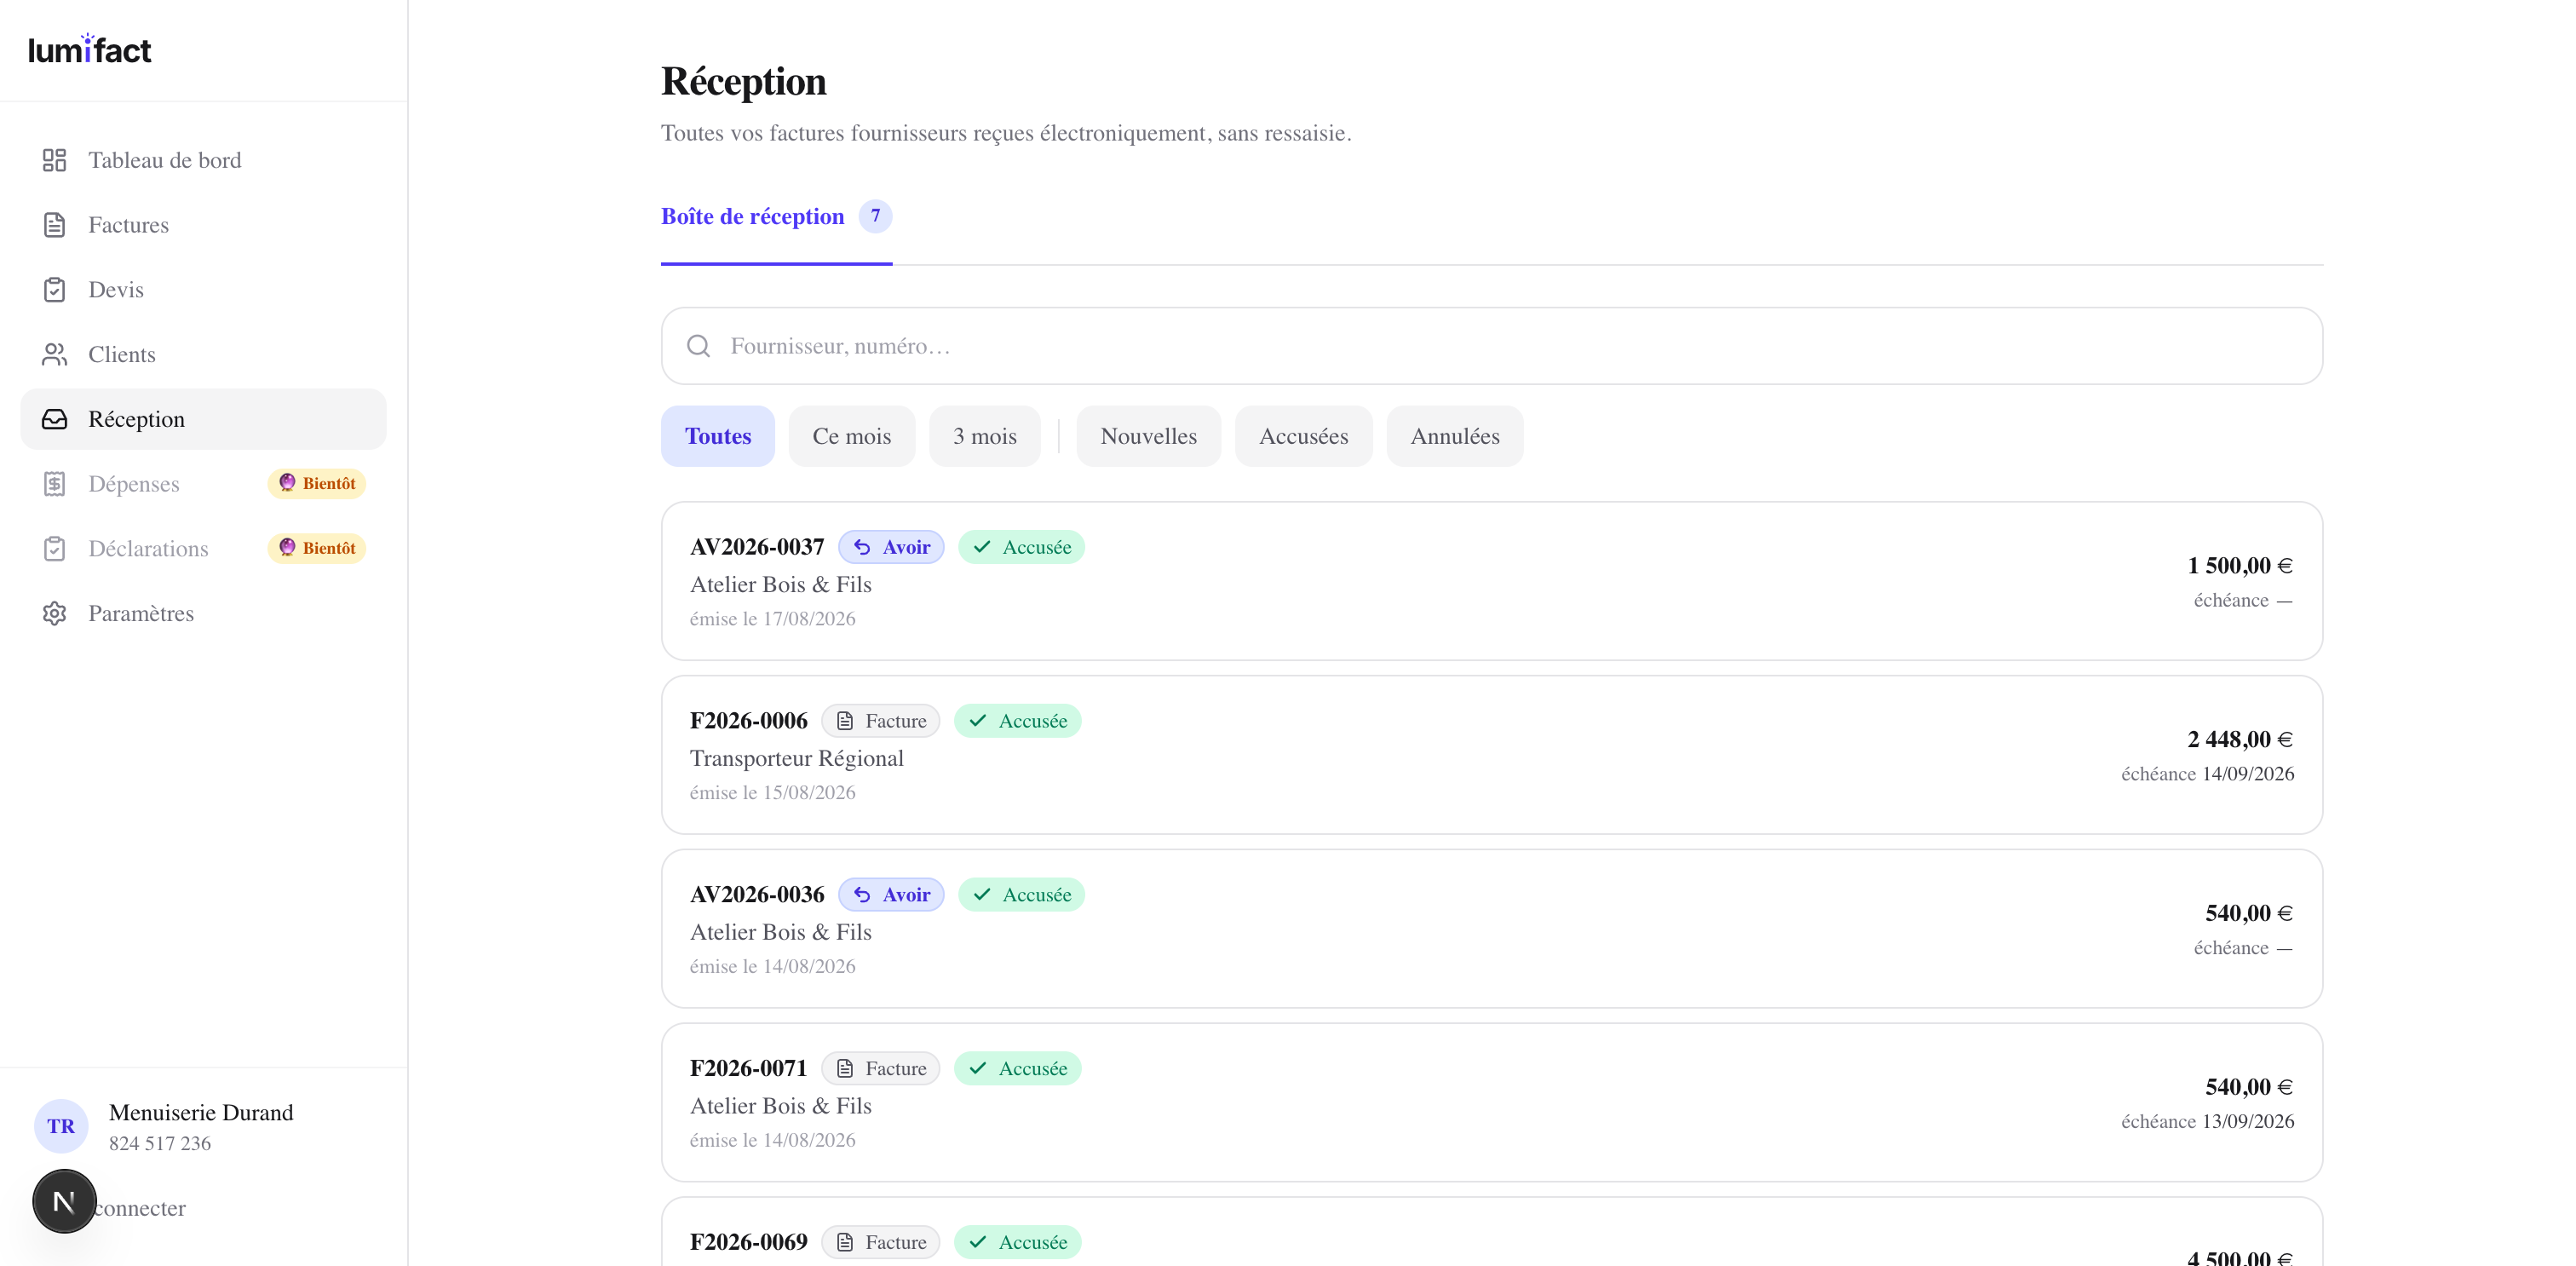Open invoice F2026-0069
The height and width of the screenshot is (1266, 2576).
click(1491, 1233)
